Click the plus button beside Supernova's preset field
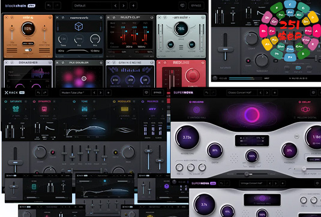This screenshot has width=321, height=217. point(275,93)
